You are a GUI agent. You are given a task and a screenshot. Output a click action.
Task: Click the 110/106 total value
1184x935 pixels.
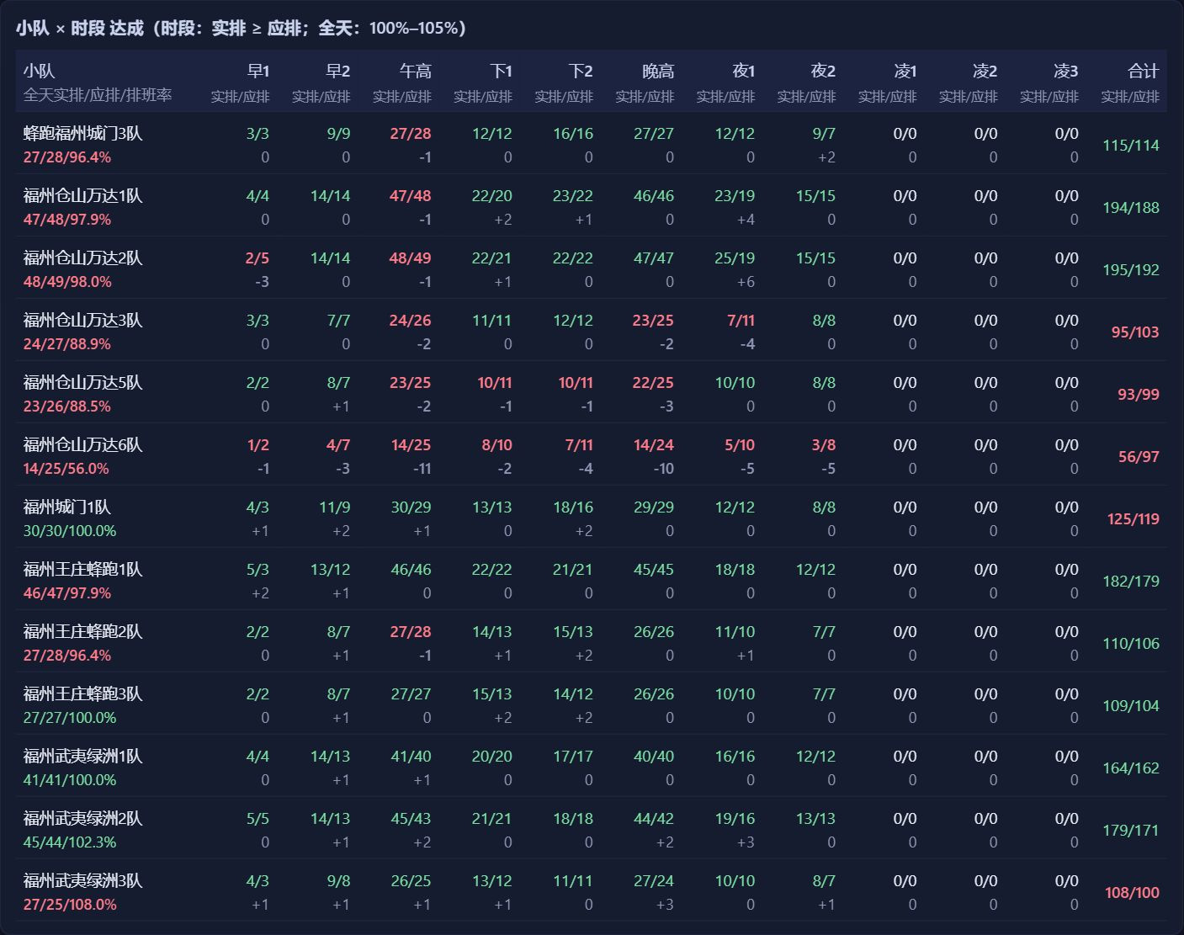coord(1131,644)
